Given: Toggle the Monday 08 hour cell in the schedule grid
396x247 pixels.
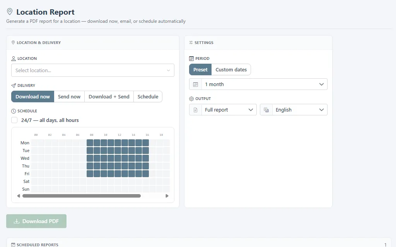Looking at the screenshot, I should point(90,143).
